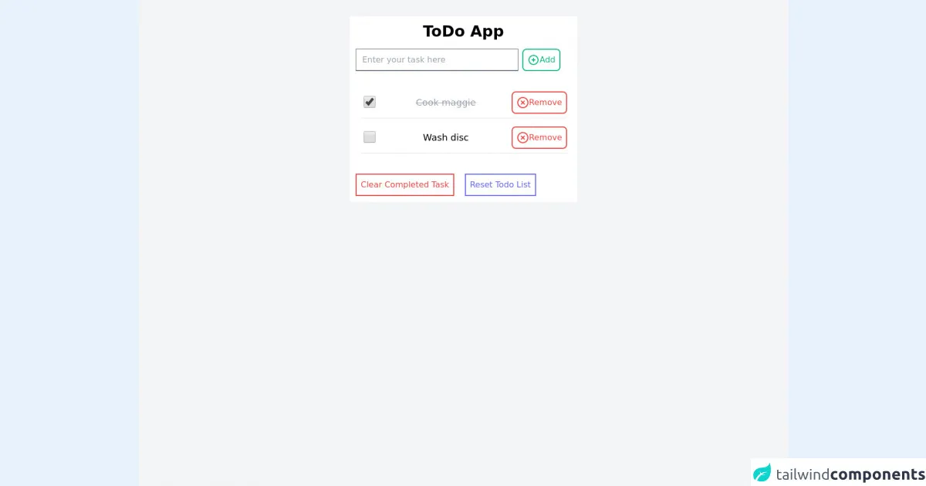The height and width of the screenshot is (486, 926).
Task: Click the 'Remove' text in the Wash disc row
Action: 546,137
